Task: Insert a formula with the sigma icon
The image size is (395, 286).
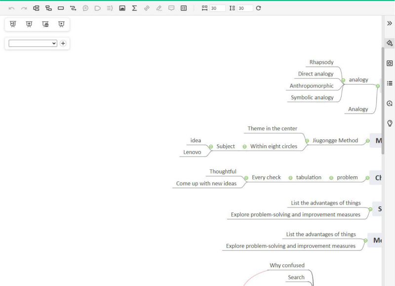Action: 134,8
